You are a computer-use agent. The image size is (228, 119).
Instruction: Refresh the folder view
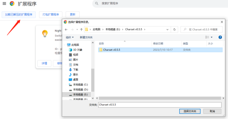(x=175, y=30)
